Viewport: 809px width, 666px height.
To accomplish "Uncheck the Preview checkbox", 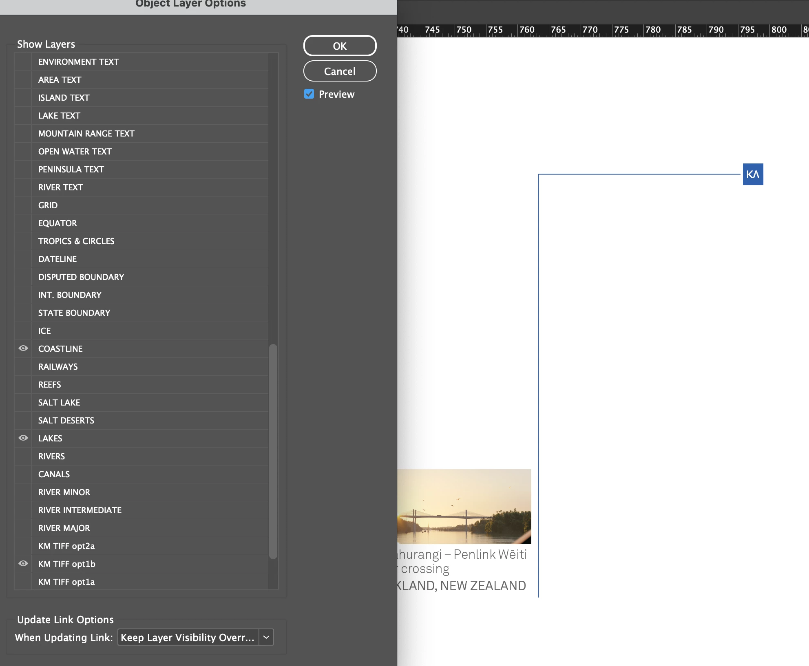I will pyautogui.click(x=309, y=94).
